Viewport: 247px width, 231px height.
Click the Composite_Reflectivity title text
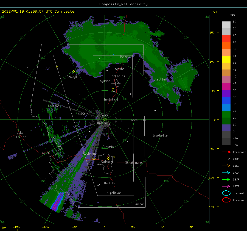123,4
